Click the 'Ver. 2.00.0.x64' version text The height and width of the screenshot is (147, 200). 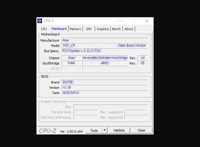(71, 131)
